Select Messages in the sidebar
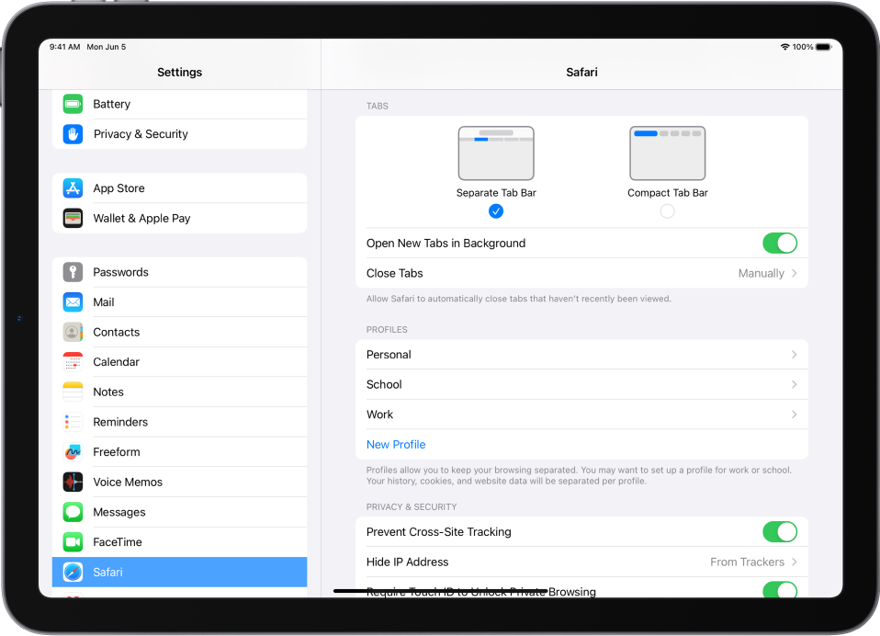The width and height of the screenshot is (880, 636). tap(180, 512)
